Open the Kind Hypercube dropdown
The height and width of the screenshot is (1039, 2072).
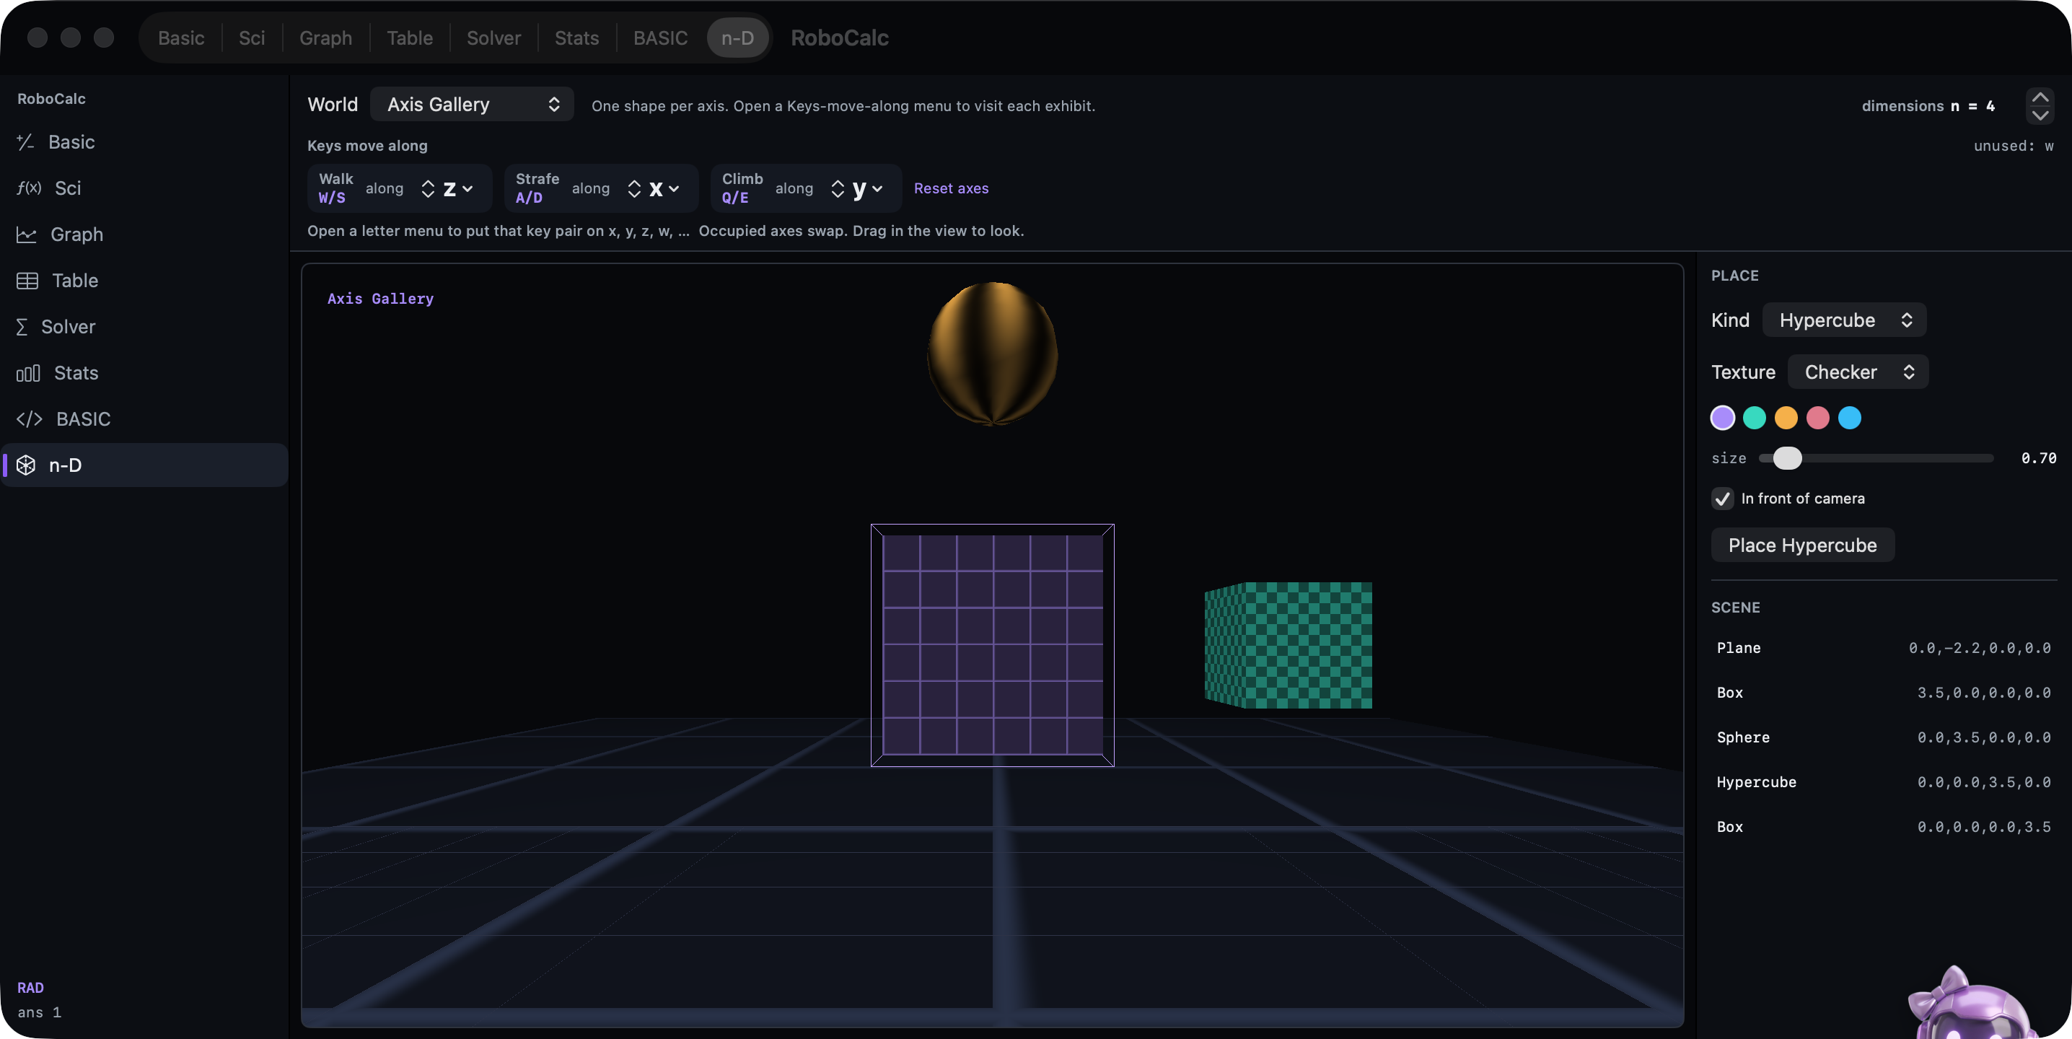[1844, 320]
